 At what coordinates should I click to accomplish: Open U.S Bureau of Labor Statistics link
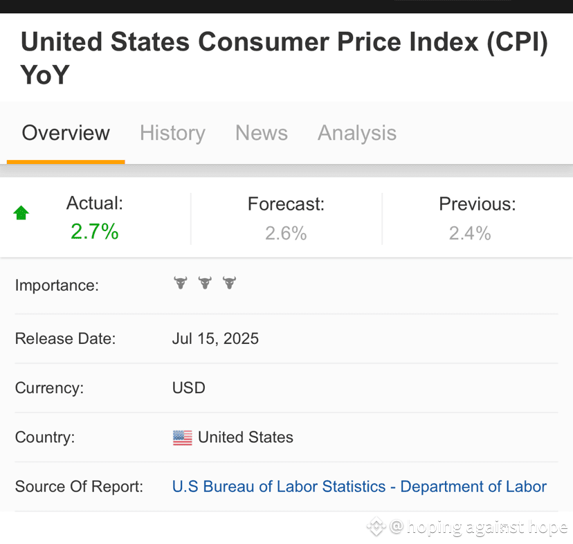(x=360, y=487)
